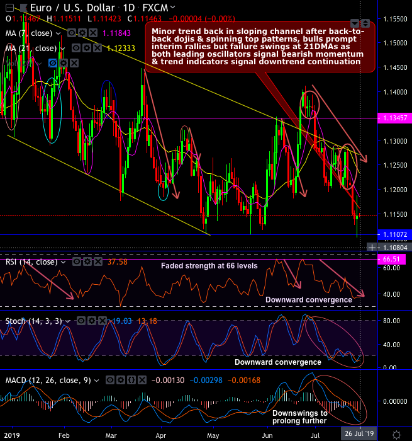Screen dimensions: 412x441
Task: Click the 'Downward convergence' note in RSI pane
Action: tap(309, 300)
